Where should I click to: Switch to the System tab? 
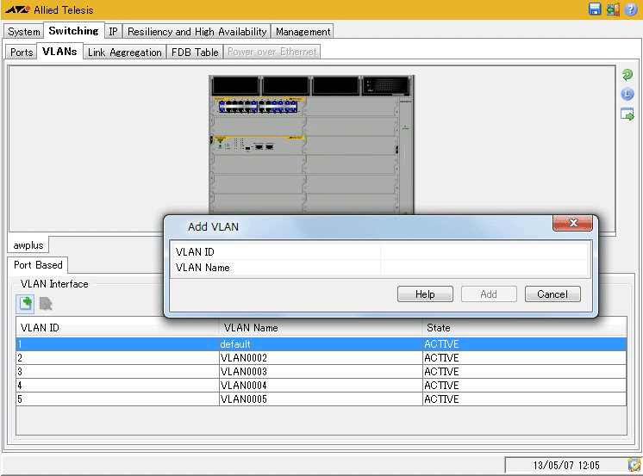[23, 32]
